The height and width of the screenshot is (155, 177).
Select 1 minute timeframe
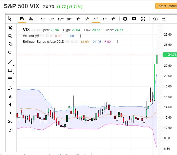(43, 19)
